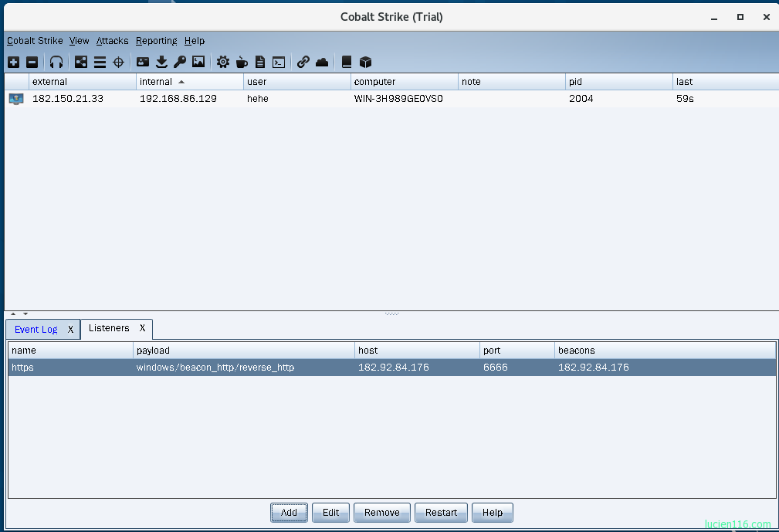Viewport: 779px width, 532px height.
Task: Expand top pane with split-pane down arrow
Action: click(x=25, y=314)
